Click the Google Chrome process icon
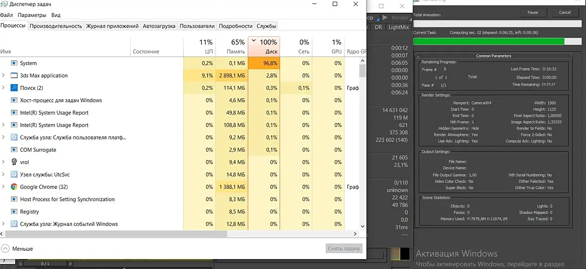Image resolution: width=586 pixels, height=269 pixels. click(14, 187)
